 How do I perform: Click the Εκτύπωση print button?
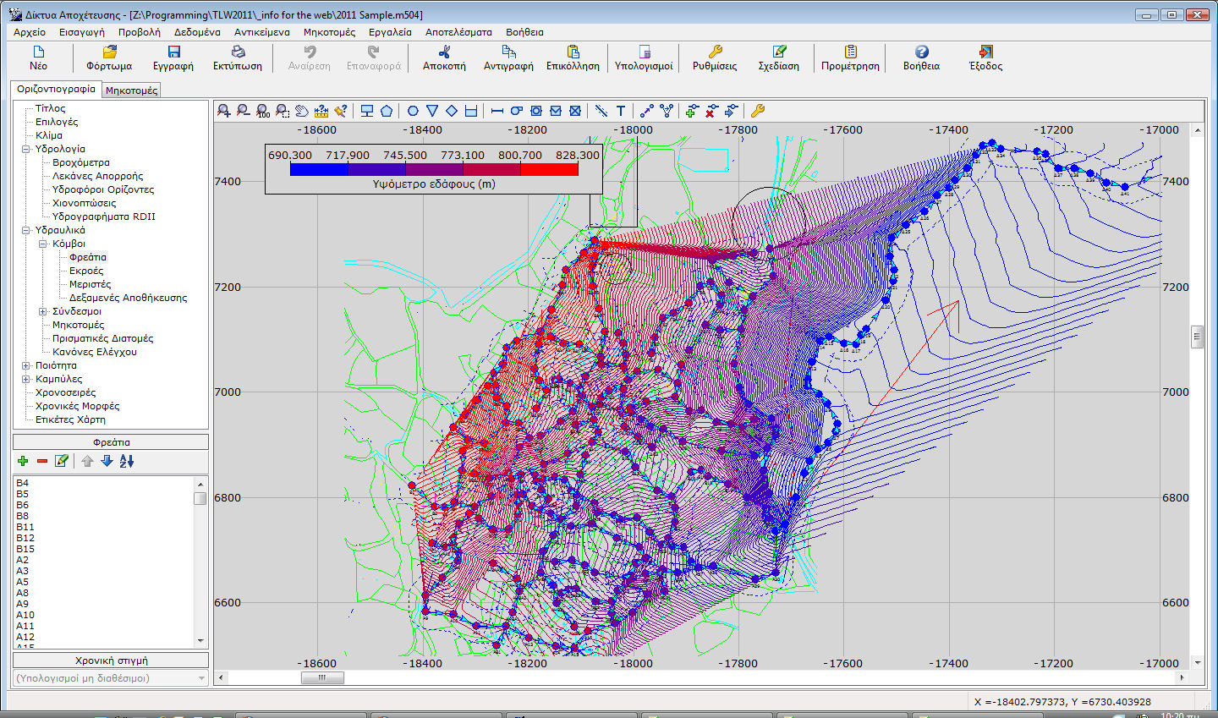click(237, 58)
